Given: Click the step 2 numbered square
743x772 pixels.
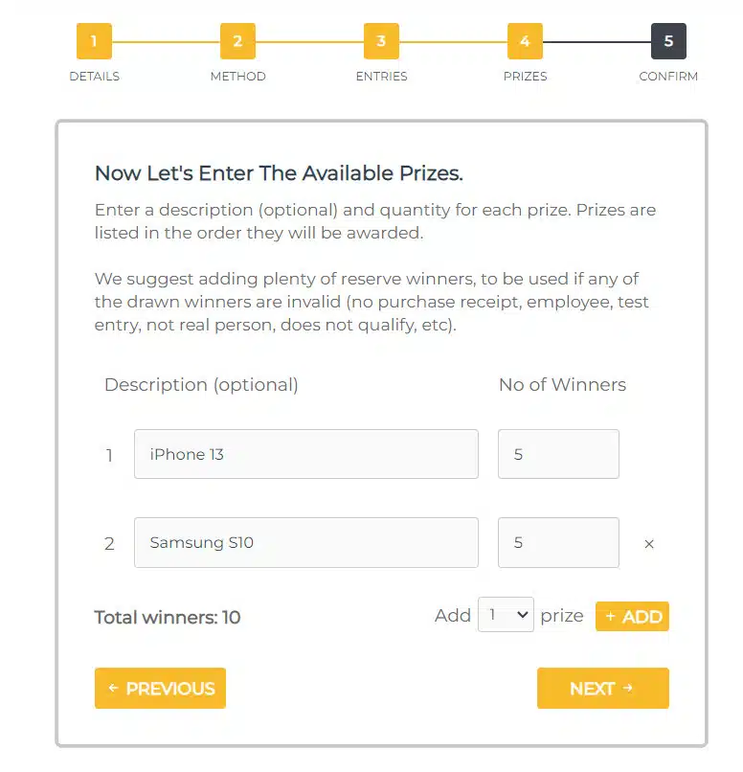Looking at the screenshot, I should (x=237, y=41).
